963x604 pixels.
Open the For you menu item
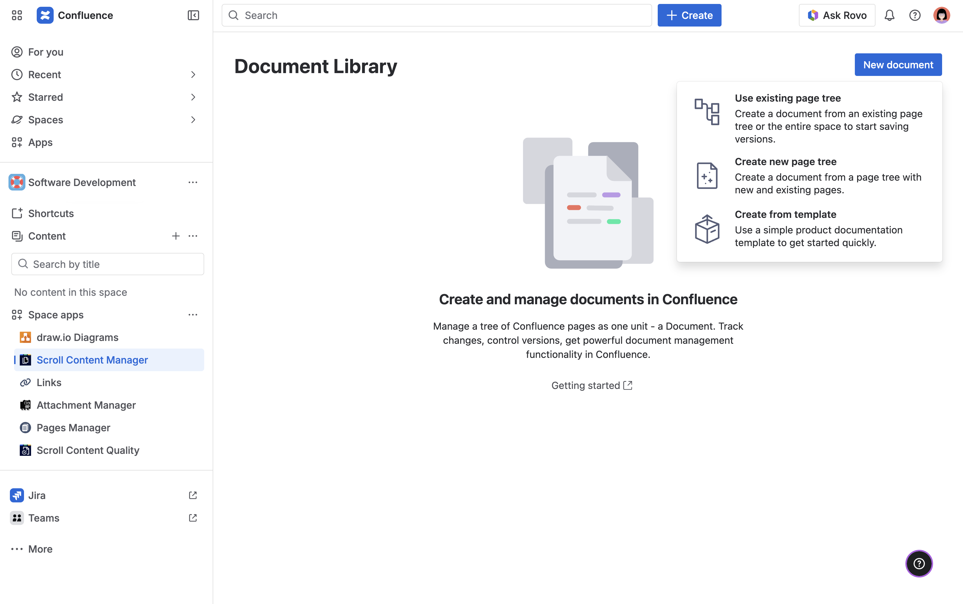click(45, 52)
